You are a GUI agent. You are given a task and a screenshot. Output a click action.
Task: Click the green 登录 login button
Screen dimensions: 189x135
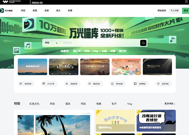pyautogui.click(x=185, y=11)
